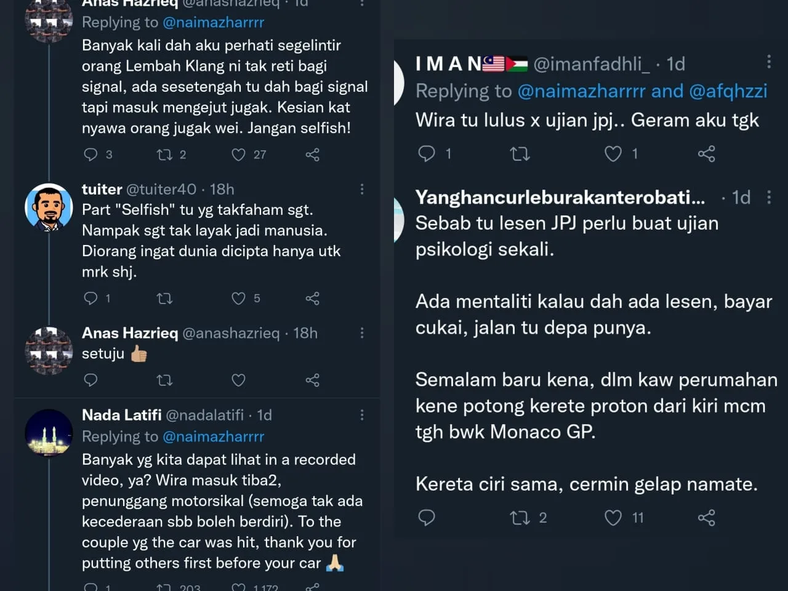Image resolution: width=788 pixels, height=591 pixels.
Task: Like the Monaco GP tweet
Action: [613, 518]
